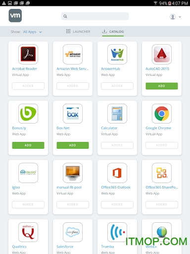Click the Added button under Acrobat Reader
190x254 pixels.
click(x=28, y=86)
